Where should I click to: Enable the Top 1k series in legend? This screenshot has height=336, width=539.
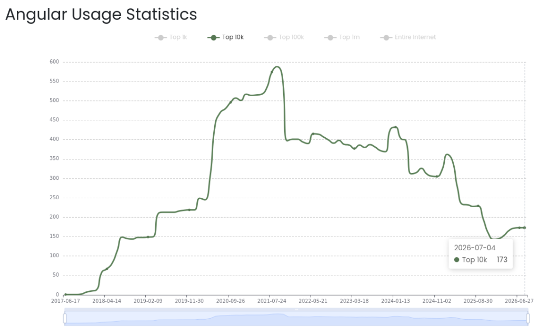click(x=171, y=37)
